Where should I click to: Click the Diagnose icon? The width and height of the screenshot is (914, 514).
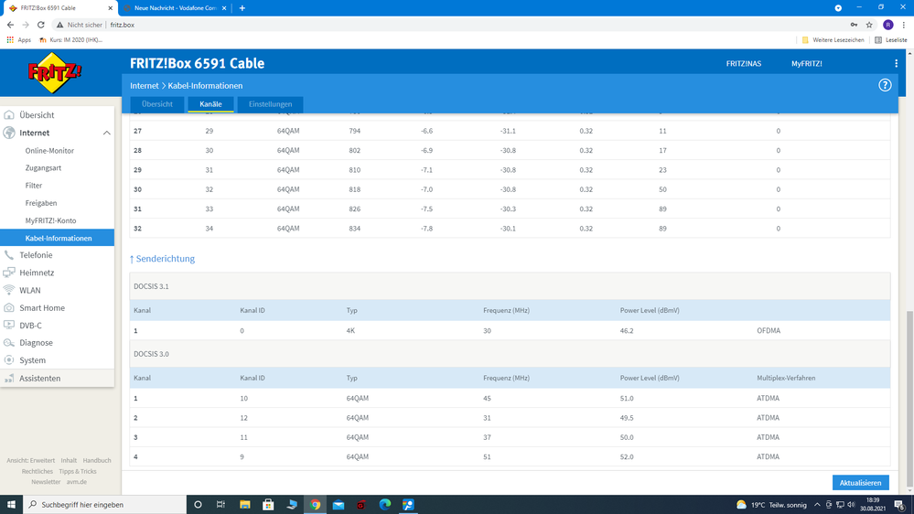click(9, 343)
